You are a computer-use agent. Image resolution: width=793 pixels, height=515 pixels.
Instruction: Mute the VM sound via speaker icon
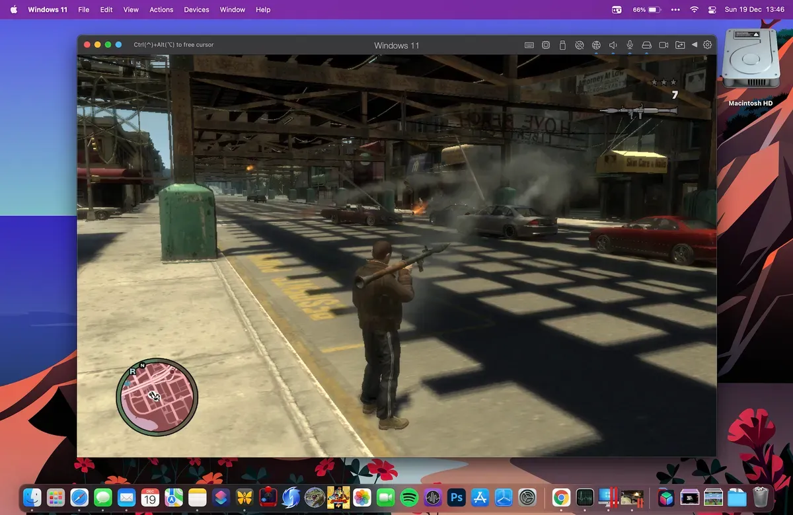[613, 45]
